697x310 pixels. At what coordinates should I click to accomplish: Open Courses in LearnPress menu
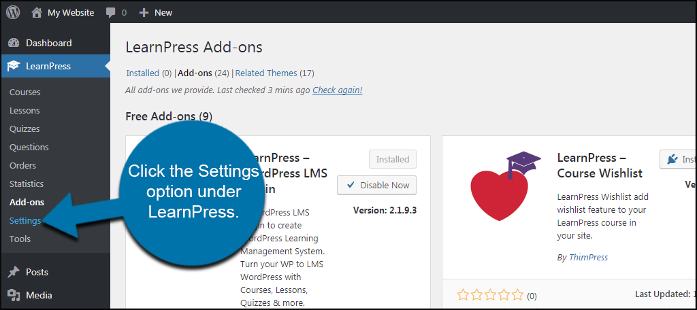pyautogui.click(x=25, y=92)
